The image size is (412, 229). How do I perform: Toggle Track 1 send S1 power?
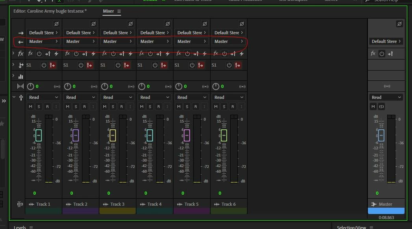(44, 65)
